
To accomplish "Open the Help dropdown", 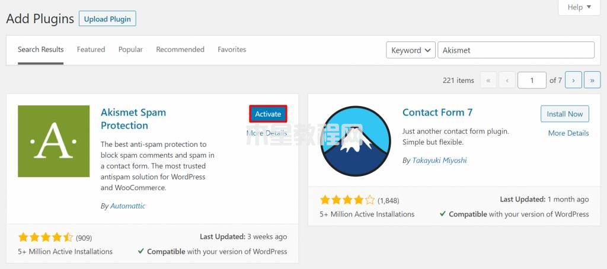I will [x=579, y=7].
